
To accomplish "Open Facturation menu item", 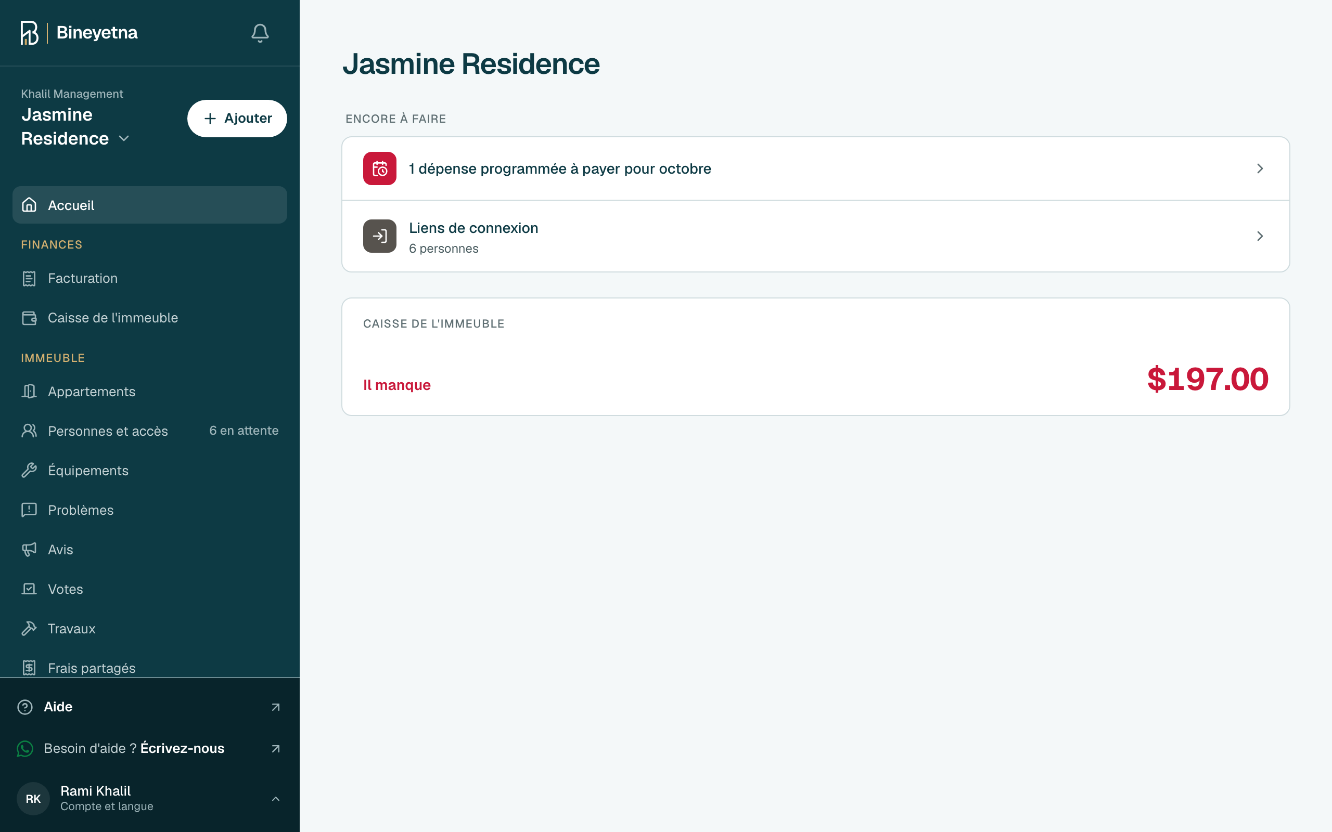I will tap(150, 278).
